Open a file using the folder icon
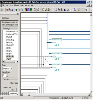This screenshot has width=93, height=101. (46, 10)
